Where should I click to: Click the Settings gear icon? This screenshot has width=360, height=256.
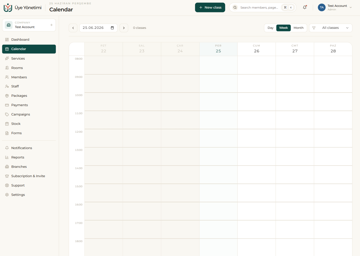[x=7, y=195]
